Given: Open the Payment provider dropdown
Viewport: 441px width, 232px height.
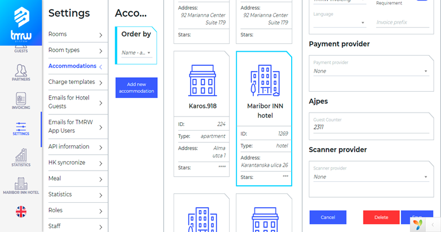Looking at the screenshot, I should 370,71.
